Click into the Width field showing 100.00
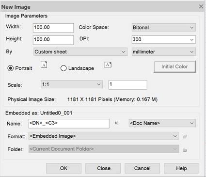This screenshot has width=206, height=177. click(x=53, y=28)
